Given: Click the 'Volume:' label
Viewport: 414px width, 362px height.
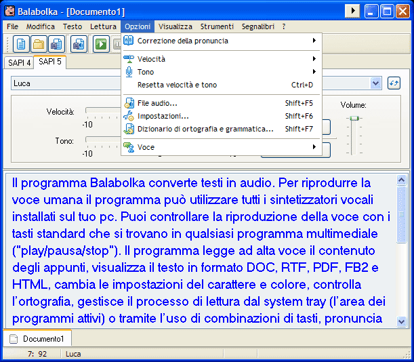Looking at the screenshot, I should [353, 105].
